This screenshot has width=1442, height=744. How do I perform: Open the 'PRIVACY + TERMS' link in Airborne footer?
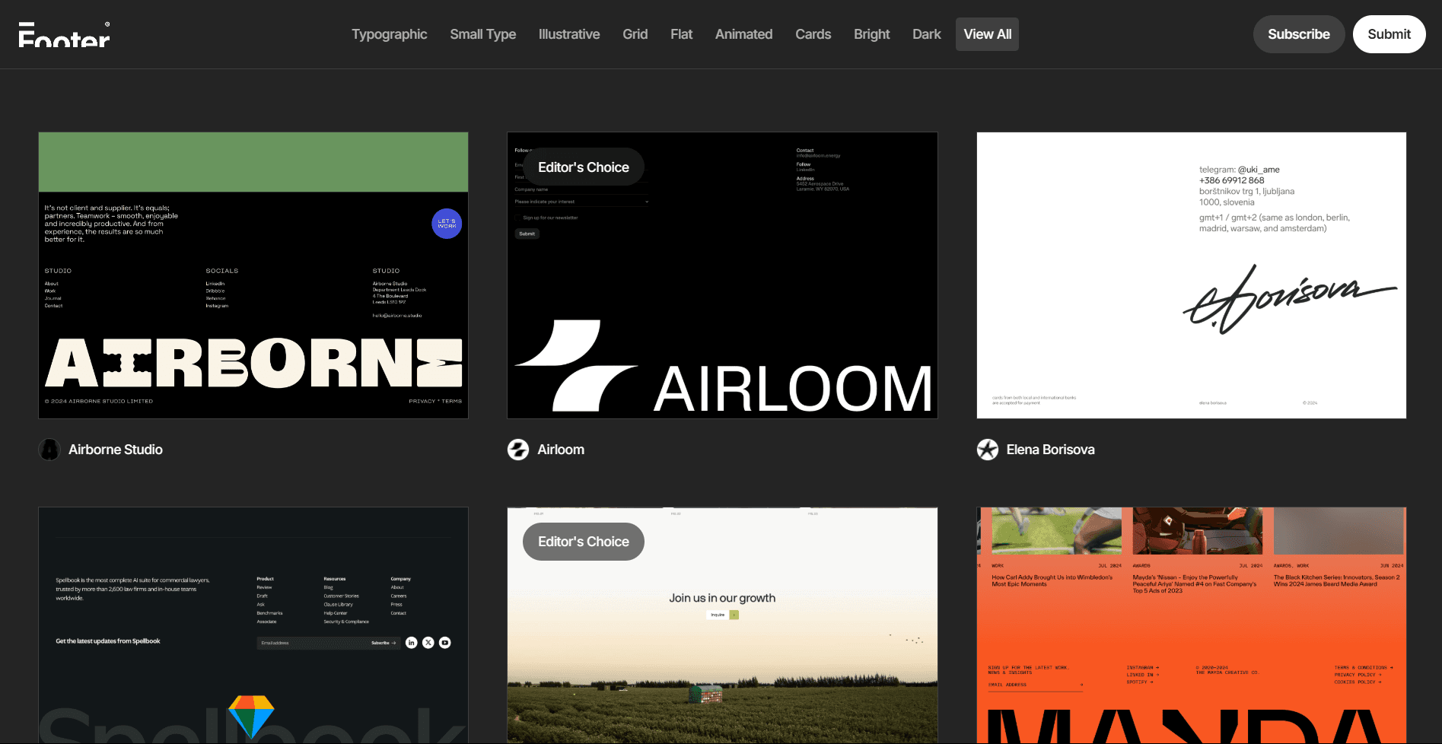(x=436, y=401)
